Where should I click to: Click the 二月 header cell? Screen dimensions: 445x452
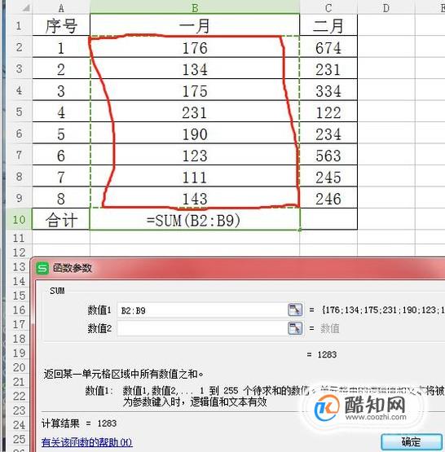328,25
